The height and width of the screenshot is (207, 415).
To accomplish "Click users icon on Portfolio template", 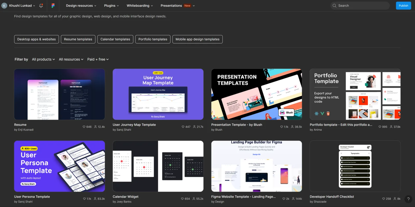I will click(x=391, y=127).
